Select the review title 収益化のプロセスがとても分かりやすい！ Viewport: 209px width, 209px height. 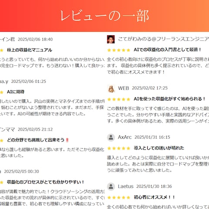coord(46,182)
